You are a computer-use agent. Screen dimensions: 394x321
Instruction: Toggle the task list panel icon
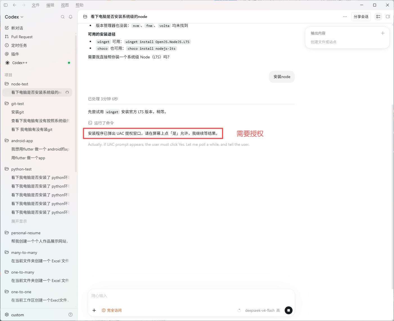(378, 17)
